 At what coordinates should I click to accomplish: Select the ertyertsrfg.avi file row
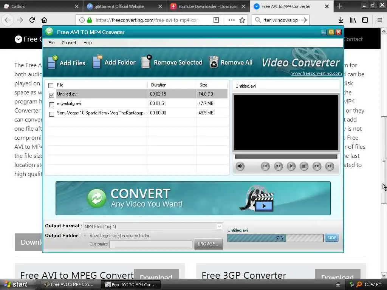click(x=137, y=103)
